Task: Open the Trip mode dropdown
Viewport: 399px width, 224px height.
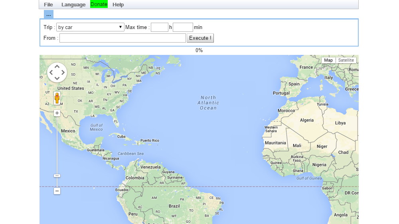Action: click(90, 27)
